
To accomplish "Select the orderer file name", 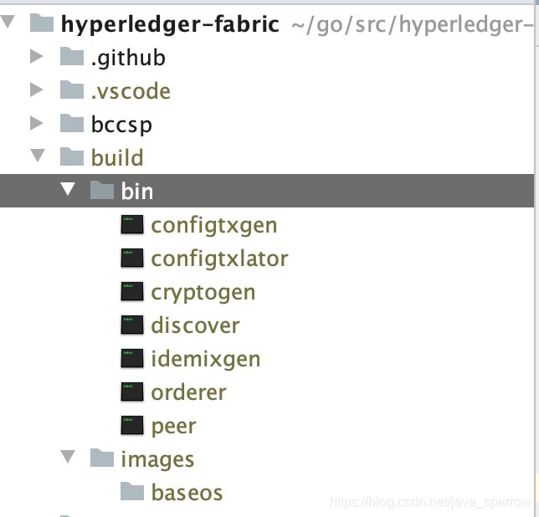I will (188, 392).
